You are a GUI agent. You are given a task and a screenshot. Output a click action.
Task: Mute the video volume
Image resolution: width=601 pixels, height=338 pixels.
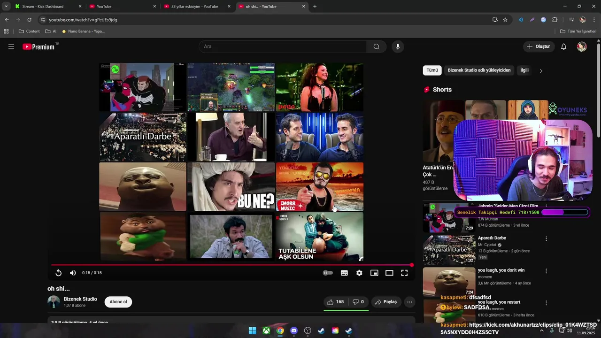73,273
